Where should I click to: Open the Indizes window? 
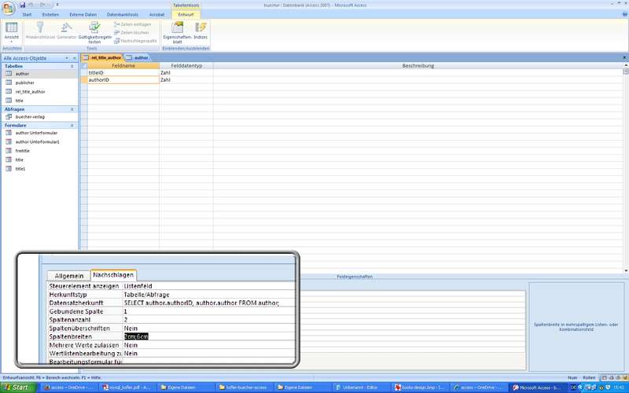pos(200,30)
